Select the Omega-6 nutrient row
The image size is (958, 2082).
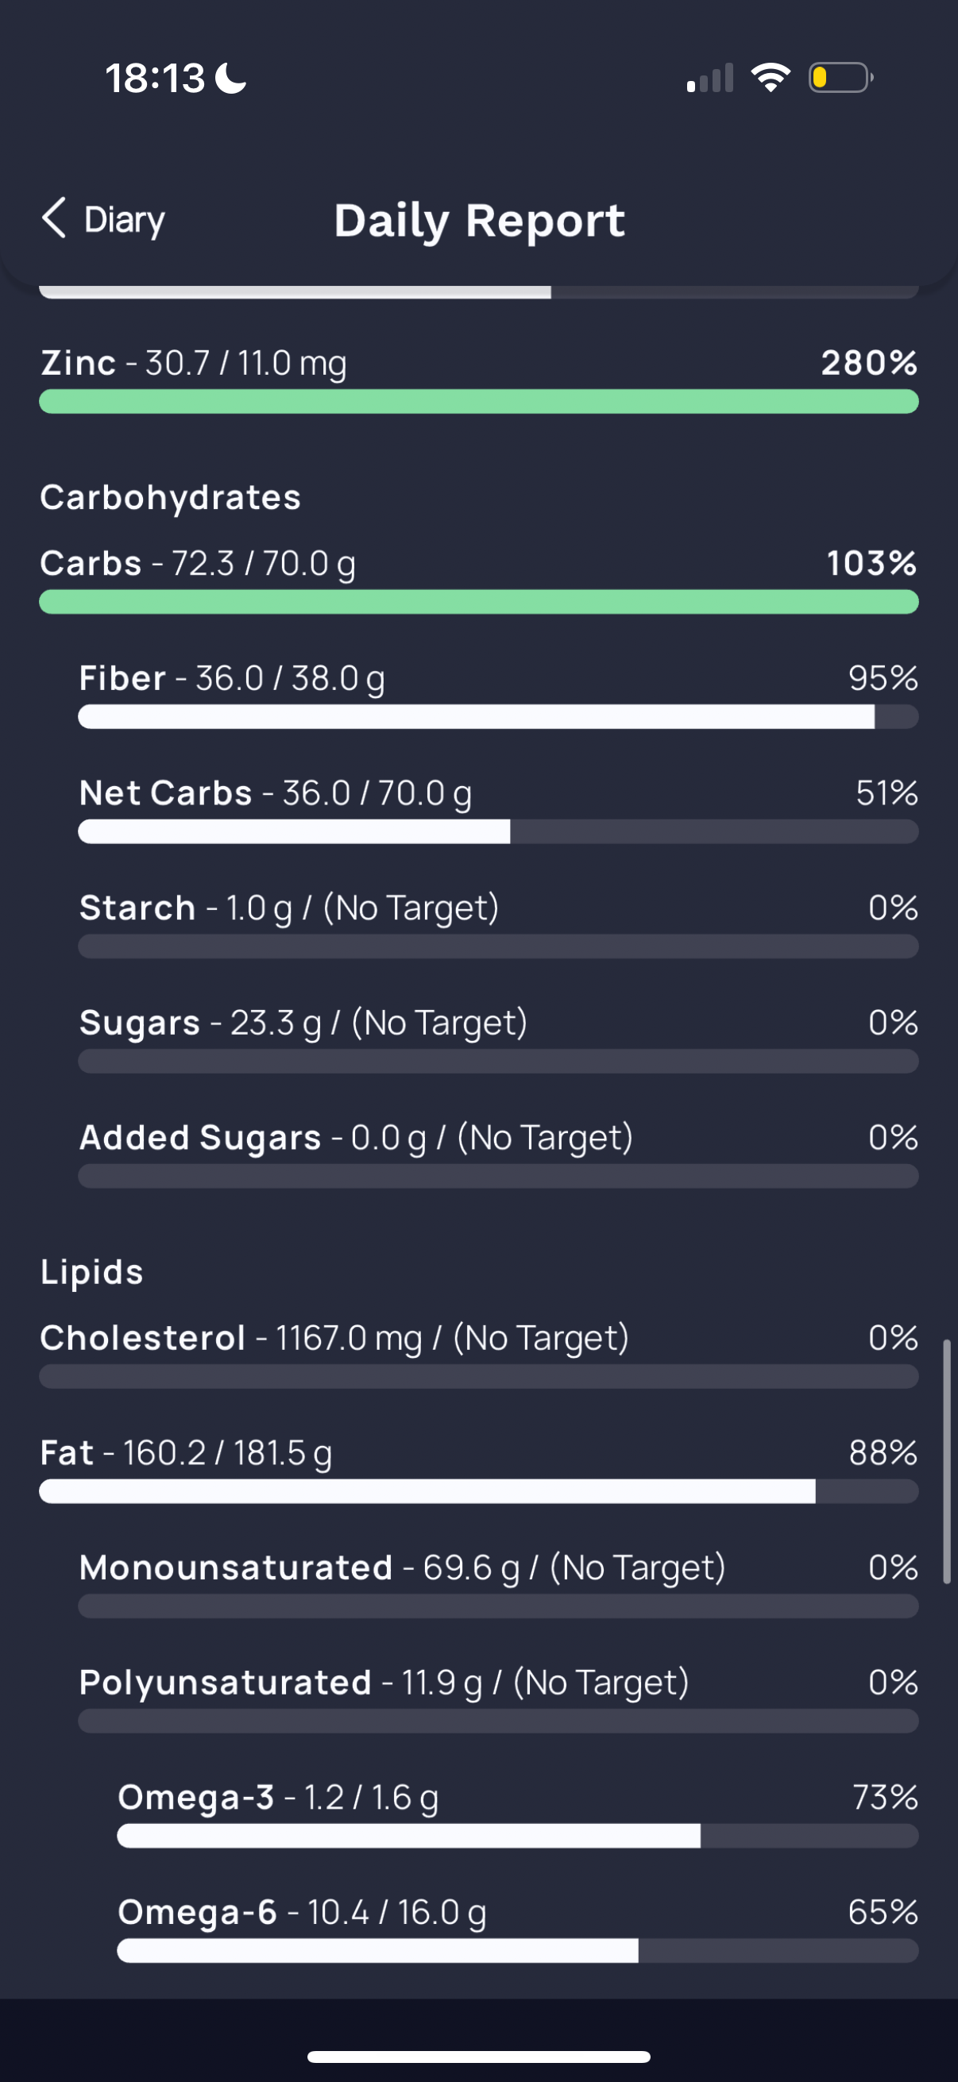pos(302,1911)
